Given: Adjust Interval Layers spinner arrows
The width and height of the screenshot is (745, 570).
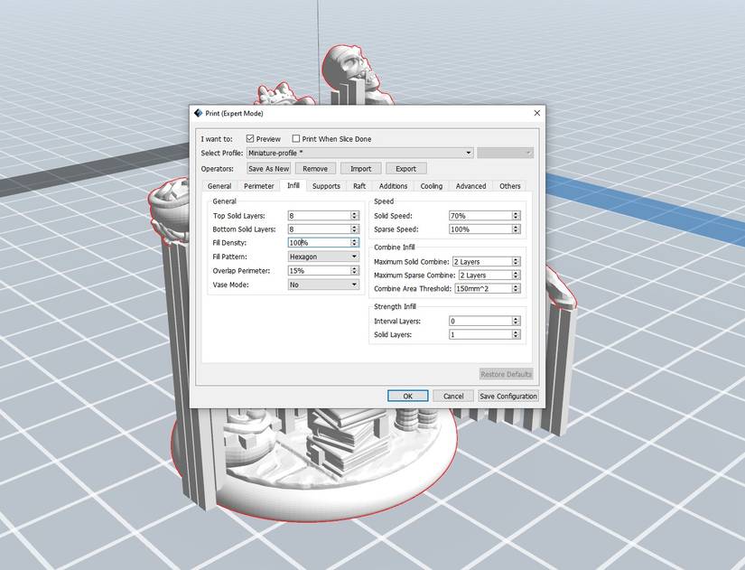Looking at the screenshot, I should pos(516,321).
